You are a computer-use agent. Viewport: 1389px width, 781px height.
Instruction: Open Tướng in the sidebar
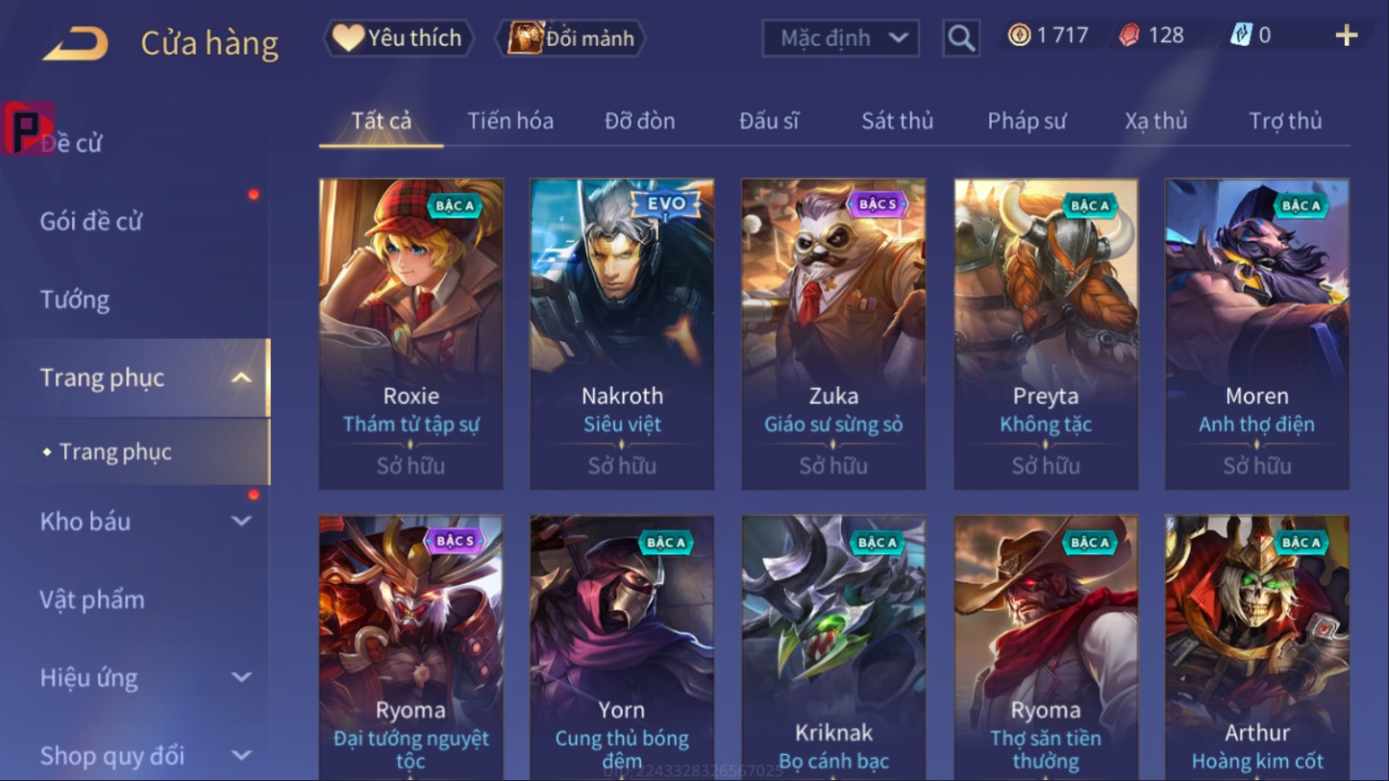75,300
